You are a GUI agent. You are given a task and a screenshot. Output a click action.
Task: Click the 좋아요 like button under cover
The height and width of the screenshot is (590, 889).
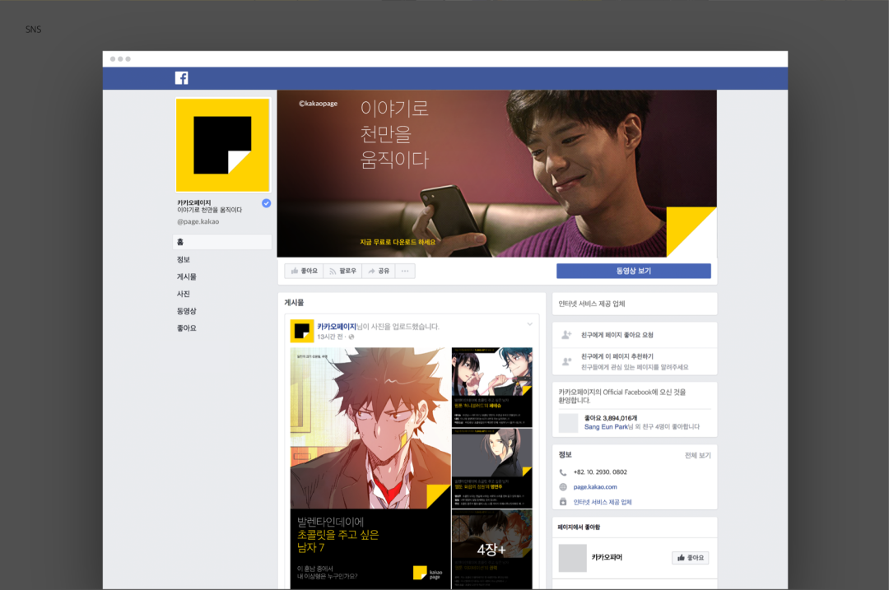pos(304,271)
